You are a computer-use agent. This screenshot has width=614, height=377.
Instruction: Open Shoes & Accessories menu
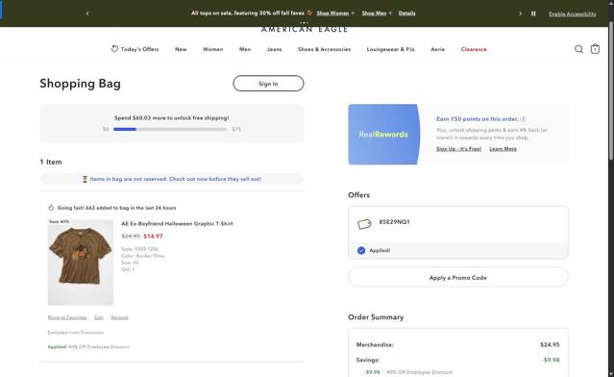click(324, 49)
